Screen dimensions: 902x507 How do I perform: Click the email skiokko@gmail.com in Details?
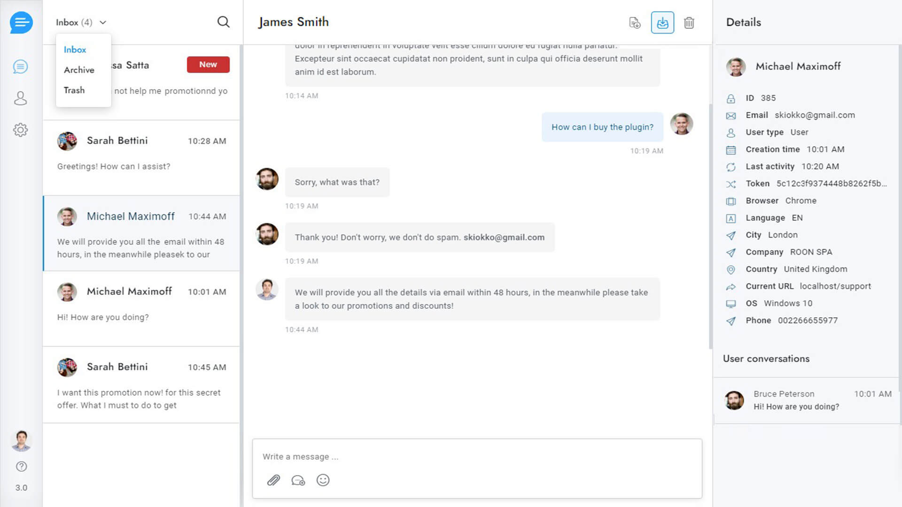tap(815, 115)
